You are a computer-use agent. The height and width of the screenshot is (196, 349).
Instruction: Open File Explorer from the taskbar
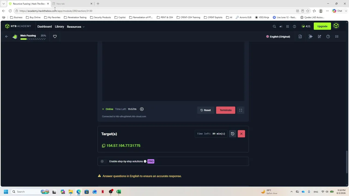(x=71, y=192)
